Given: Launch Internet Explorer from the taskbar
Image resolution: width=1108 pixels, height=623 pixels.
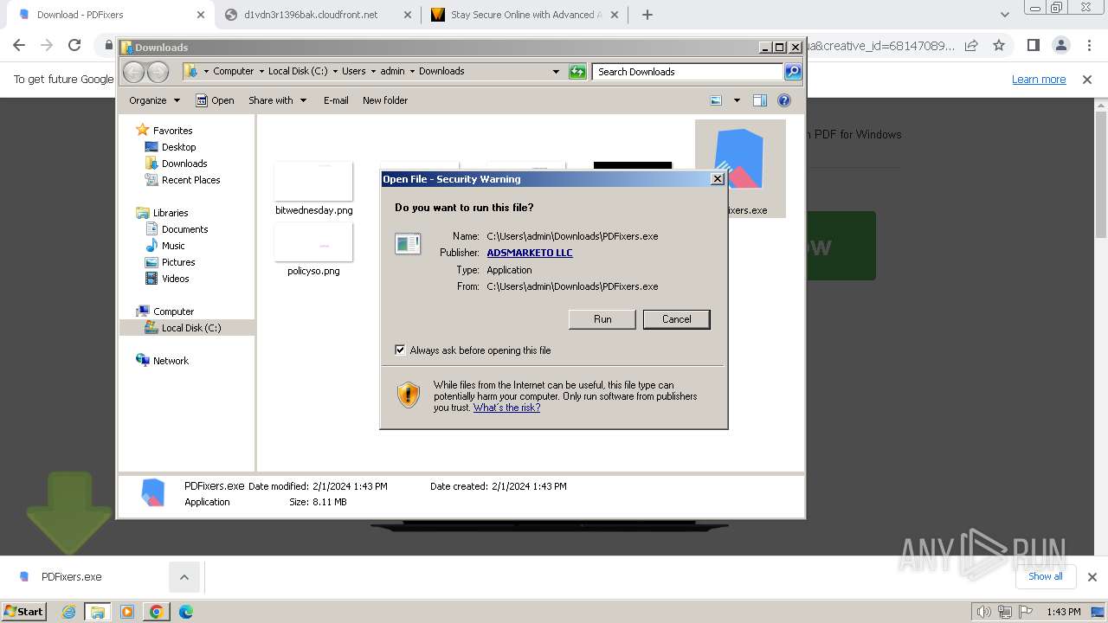Looking at the screenshot, I should [68, 612].
